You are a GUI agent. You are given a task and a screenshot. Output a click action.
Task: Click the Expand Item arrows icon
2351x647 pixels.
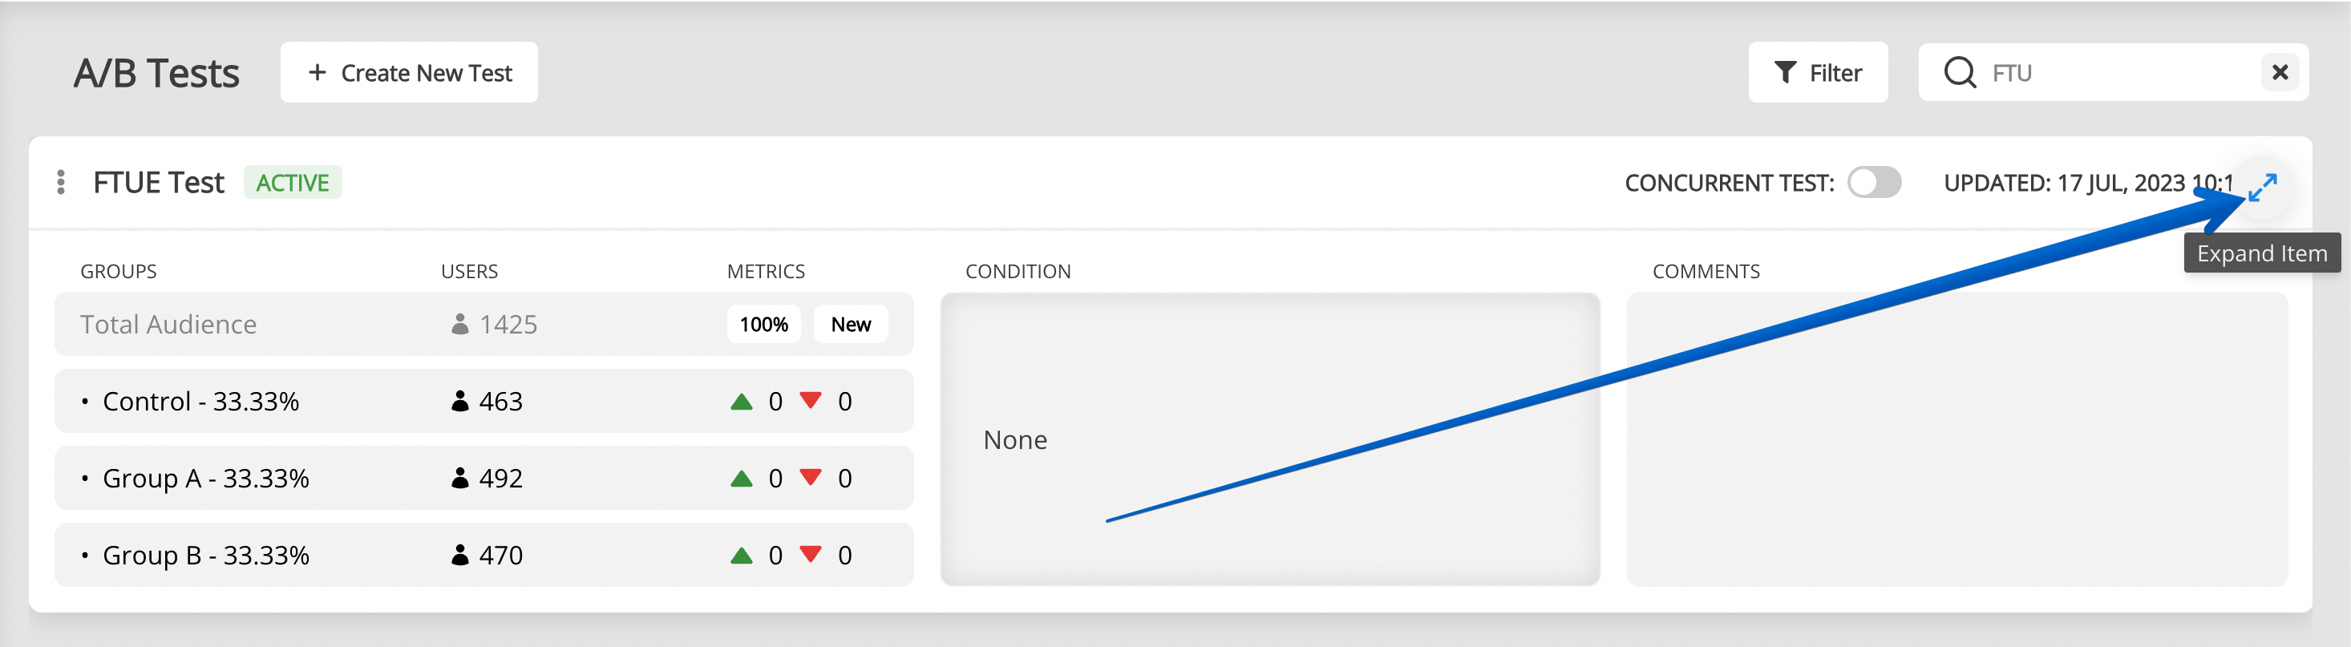pyautogui.click(x=2263, y=187)
